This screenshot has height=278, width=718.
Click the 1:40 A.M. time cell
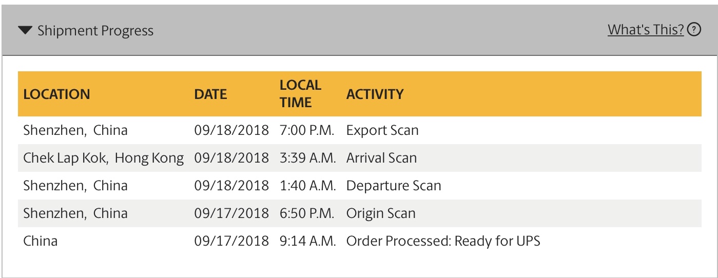308,186
